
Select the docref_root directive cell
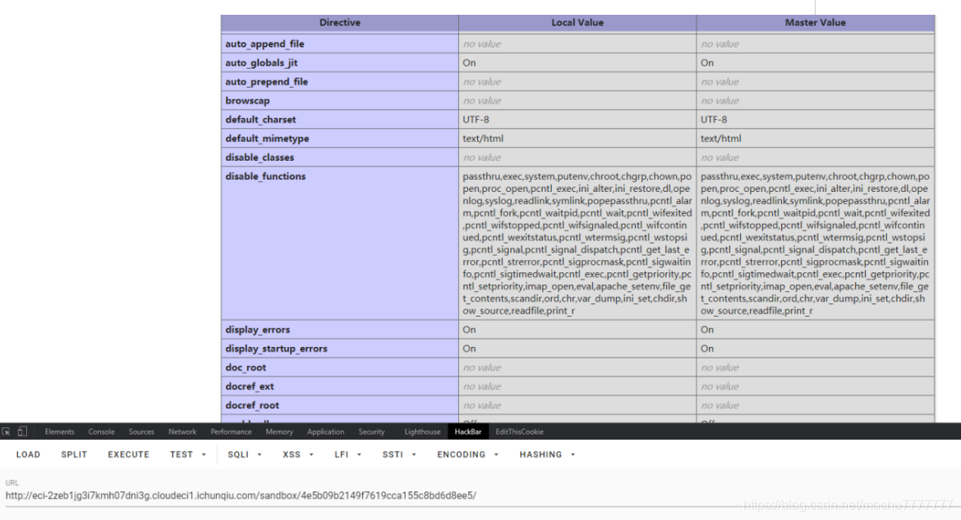(339, 406)
